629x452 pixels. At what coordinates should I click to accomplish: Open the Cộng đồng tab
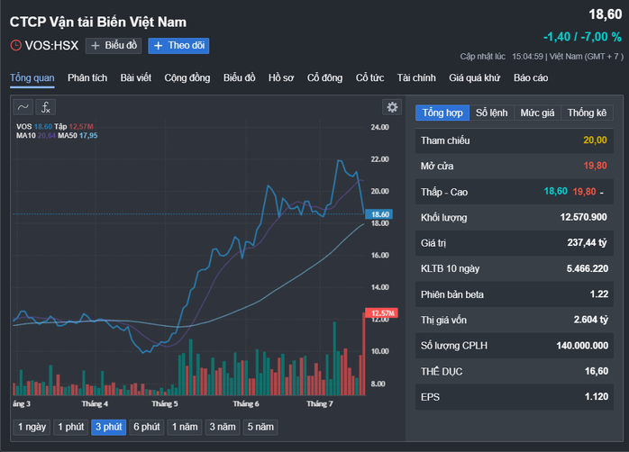pos(187,77)
